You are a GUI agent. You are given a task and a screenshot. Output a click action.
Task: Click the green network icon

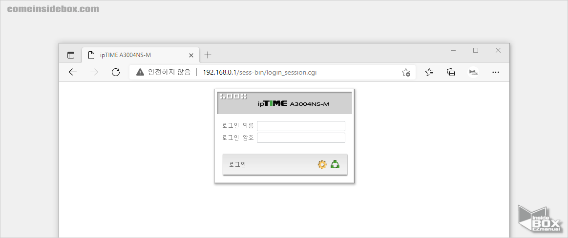335,164
